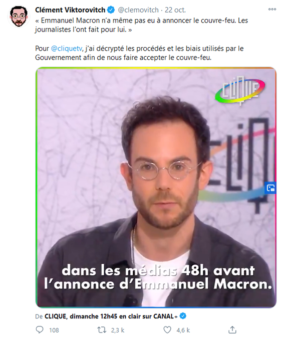Retweet using the arrows icon

(x=102, y=329)
